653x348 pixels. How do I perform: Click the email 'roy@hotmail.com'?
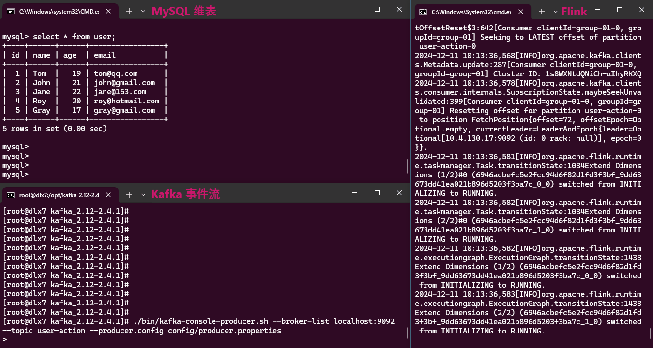127,101
